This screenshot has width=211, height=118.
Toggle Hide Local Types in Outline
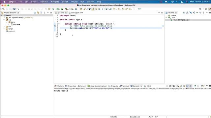(200, 13)
